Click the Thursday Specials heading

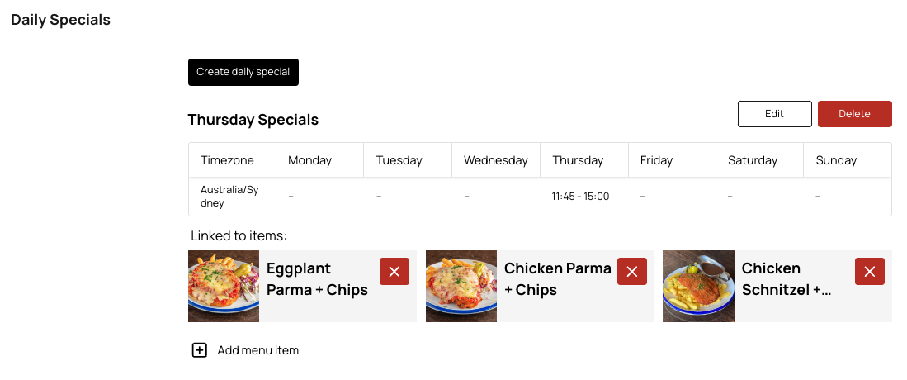[253, 120]
